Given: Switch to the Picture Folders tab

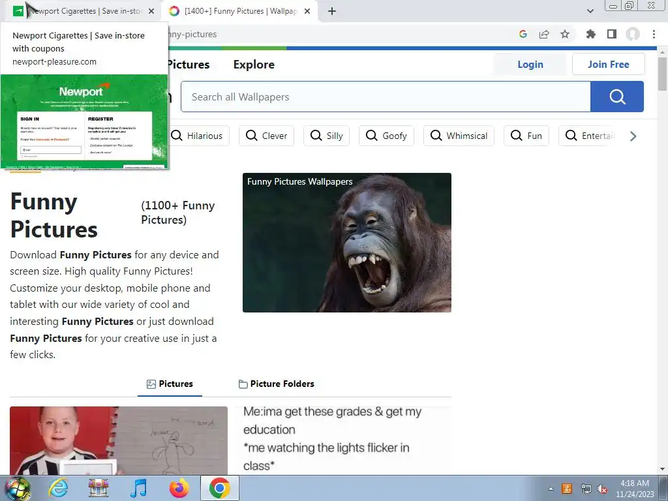Looking at the screenshot, I should pos(277,384).
